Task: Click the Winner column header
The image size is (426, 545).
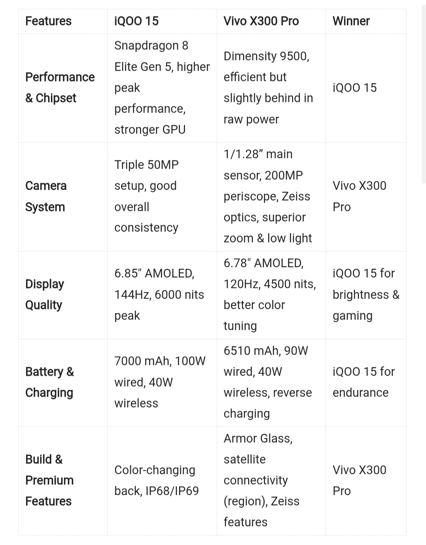Action: point(351,21)
